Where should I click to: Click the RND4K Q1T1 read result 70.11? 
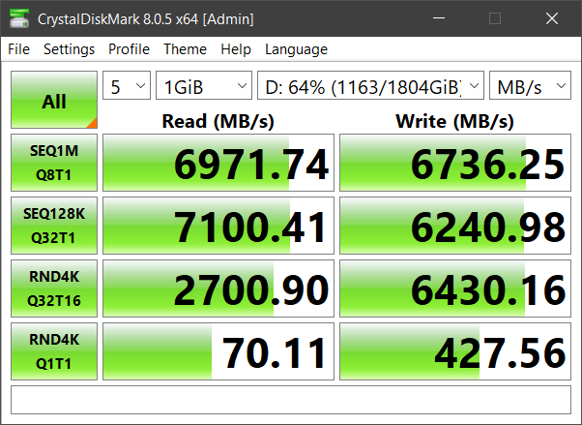(x=218, y=351)
